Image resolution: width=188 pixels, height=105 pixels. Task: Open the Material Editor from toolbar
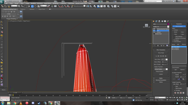coord(108,6)
